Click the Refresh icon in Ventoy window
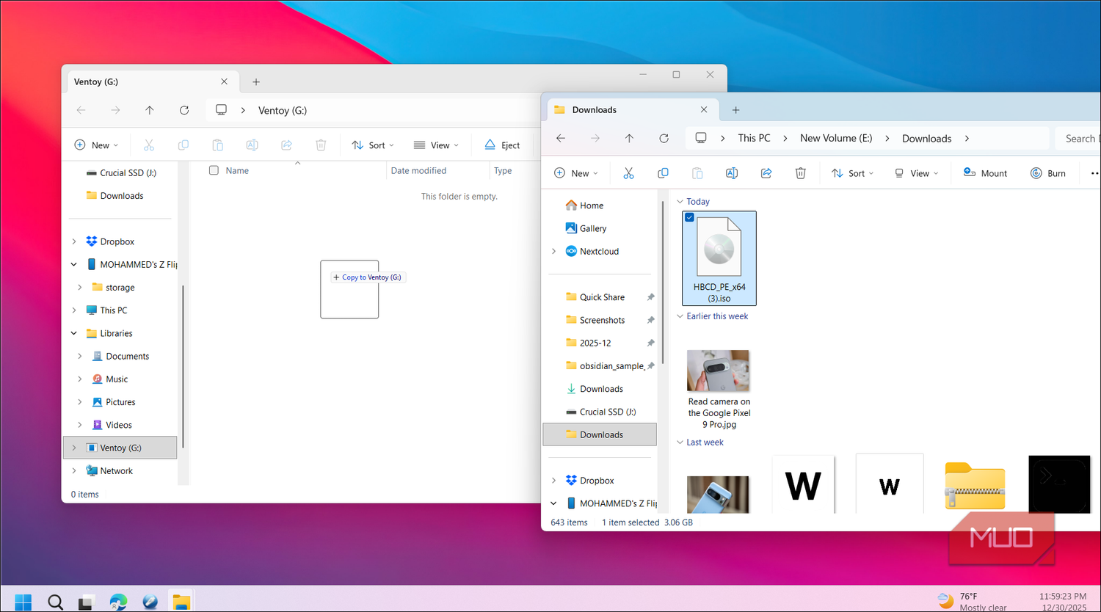Screen dimensions: 1101x612 pyautogui.click(x=184, y=110)
